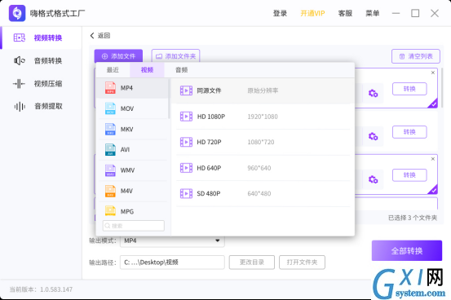The height and width of the screenshot is (300, 451).
Task: Select the MKV format icon
Action: pos(110,129)
